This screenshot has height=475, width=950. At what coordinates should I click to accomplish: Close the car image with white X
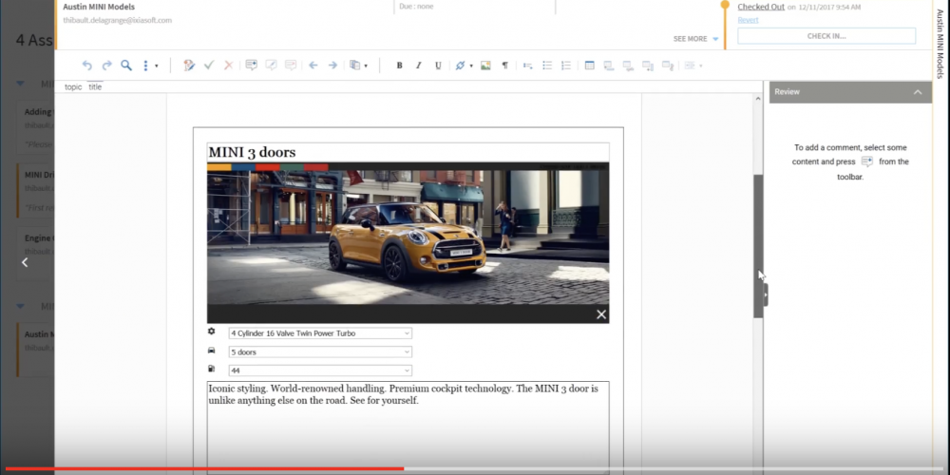coord(601,314)
